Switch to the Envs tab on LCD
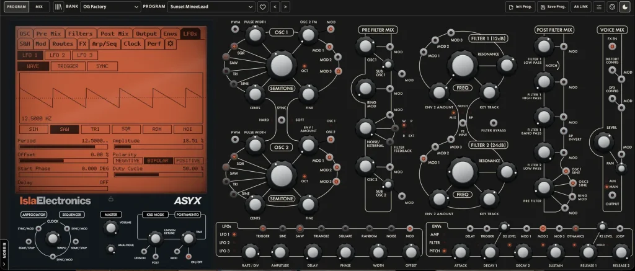This screenshot has height=271, width=635. pyautogui.click(x=171, y=33)
